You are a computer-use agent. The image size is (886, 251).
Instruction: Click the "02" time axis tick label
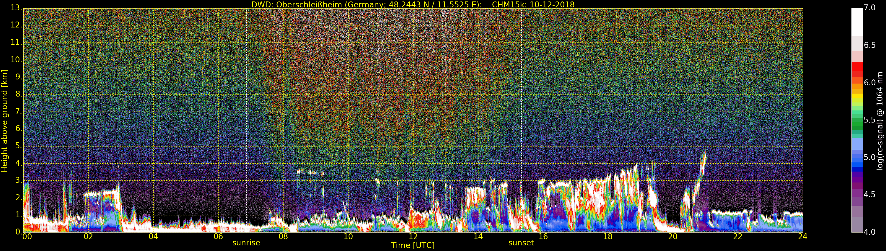(88, 237)
